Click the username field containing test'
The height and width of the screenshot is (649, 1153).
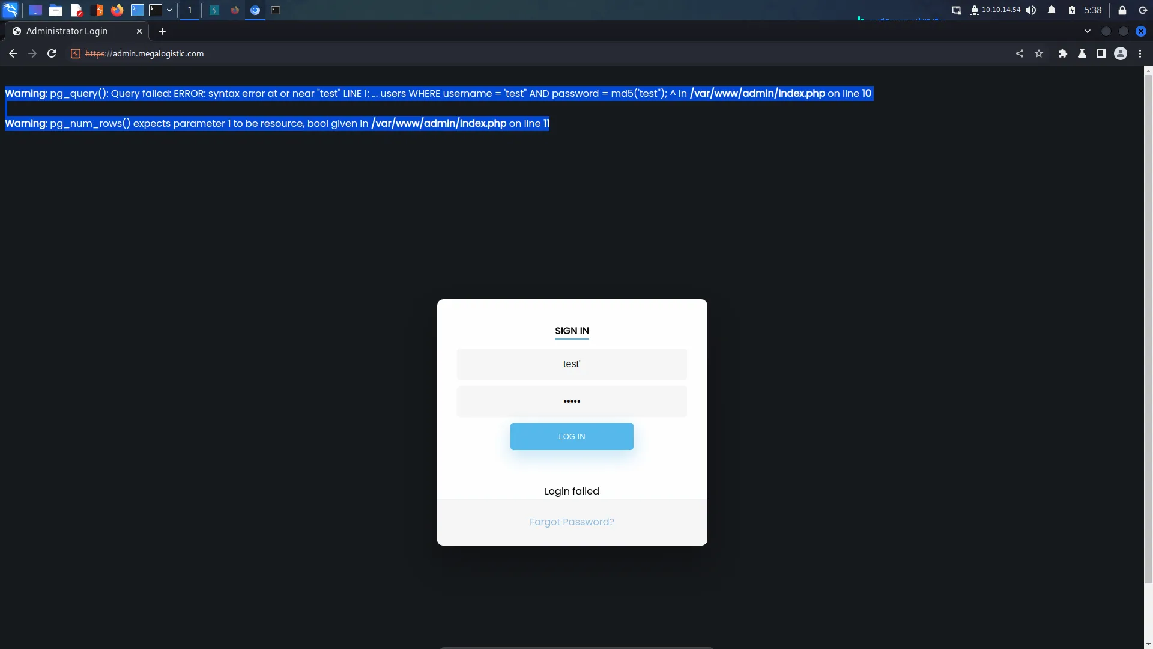point(572,364)
